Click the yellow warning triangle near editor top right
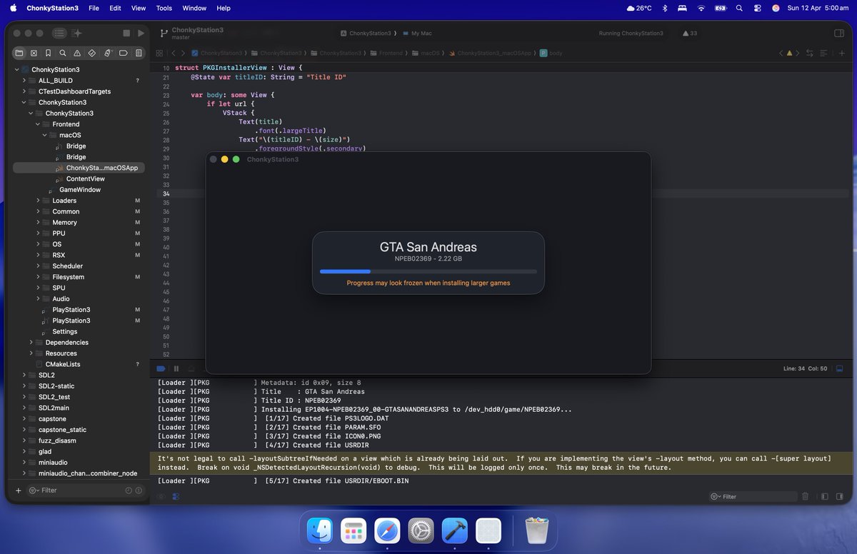 click(789, 53)
